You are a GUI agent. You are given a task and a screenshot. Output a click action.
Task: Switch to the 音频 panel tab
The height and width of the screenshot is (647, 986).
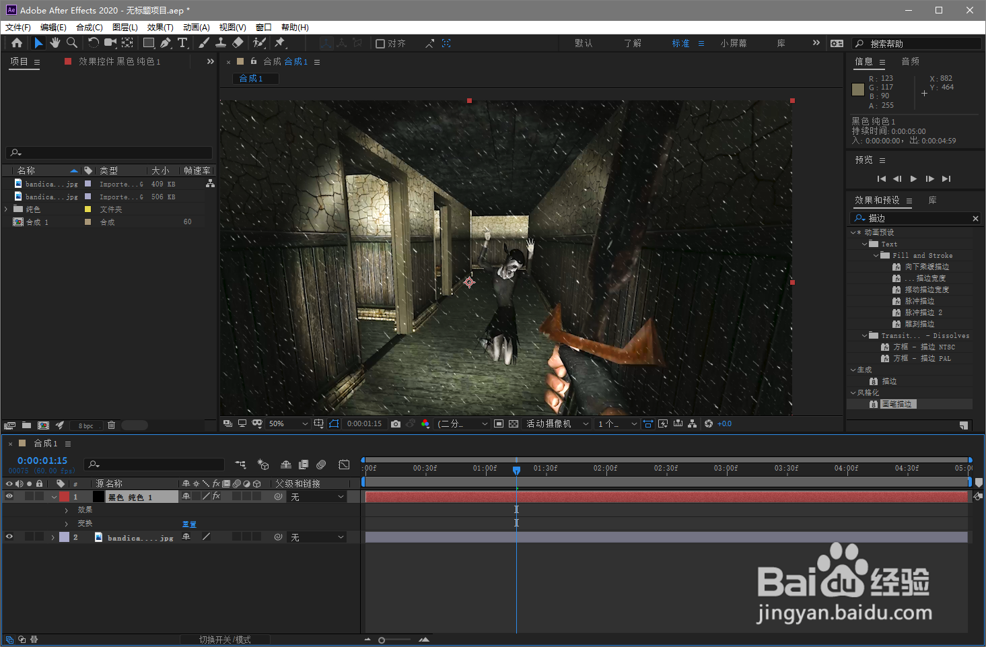pyautogui.click(x=911, y=61)
